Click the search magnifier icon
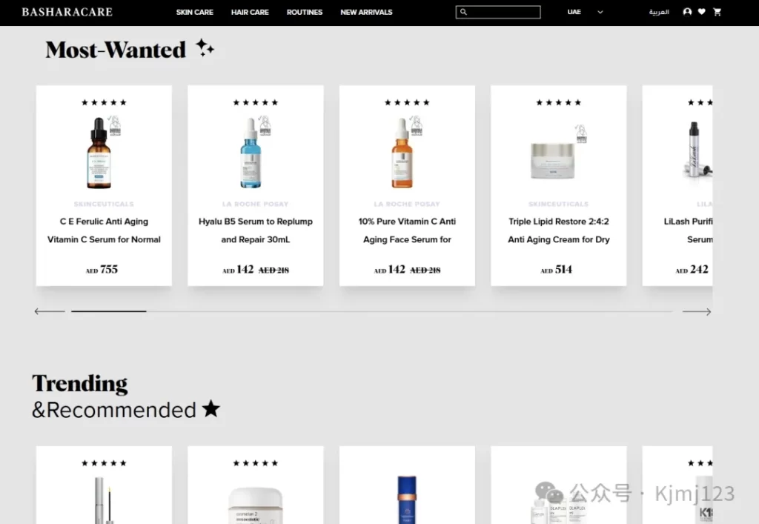Image resolution: width=759 pixels, height=524 pixels. tap(463, 12)
